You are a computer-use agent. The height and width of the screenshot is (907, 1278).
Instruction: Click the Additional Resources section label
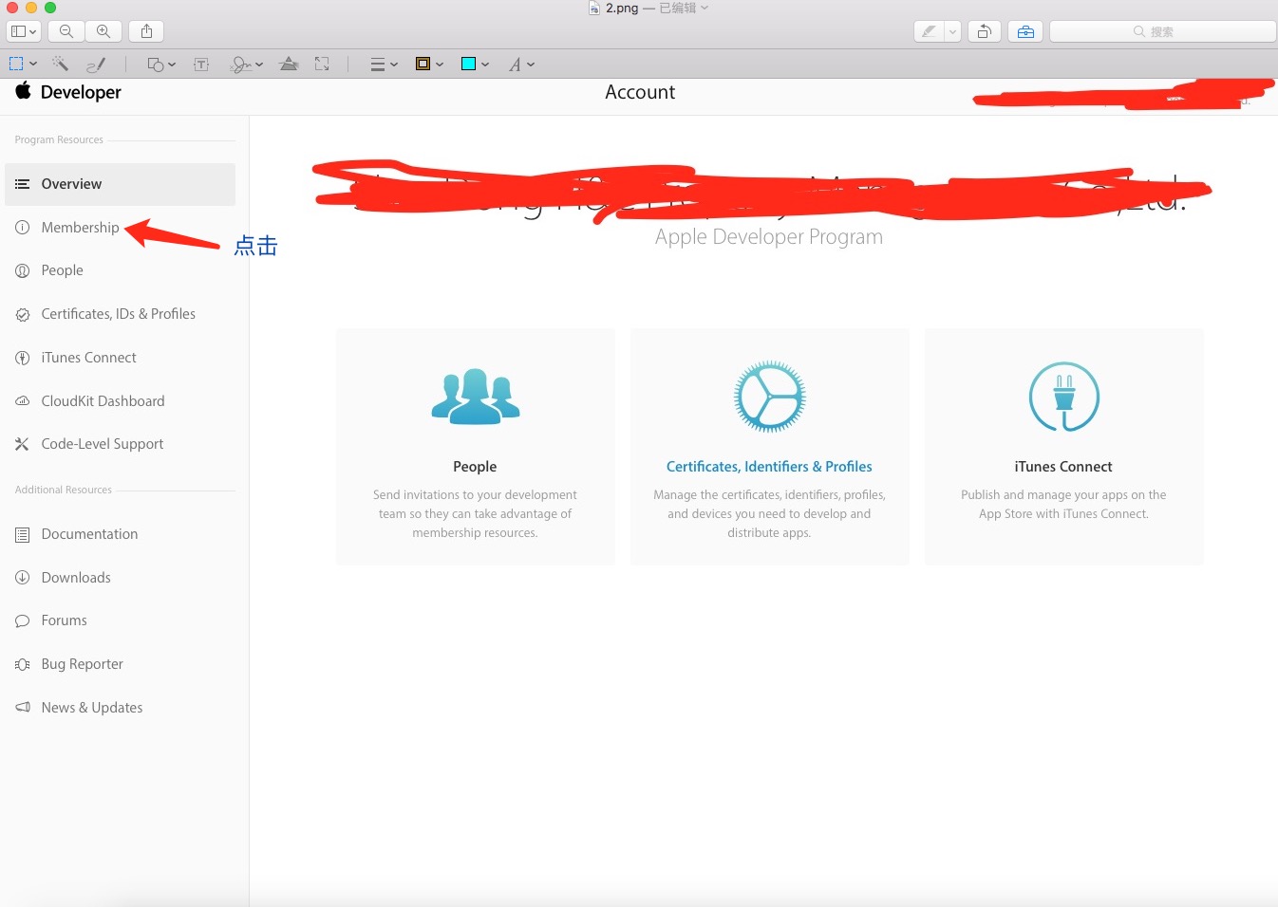coord(64,490)
